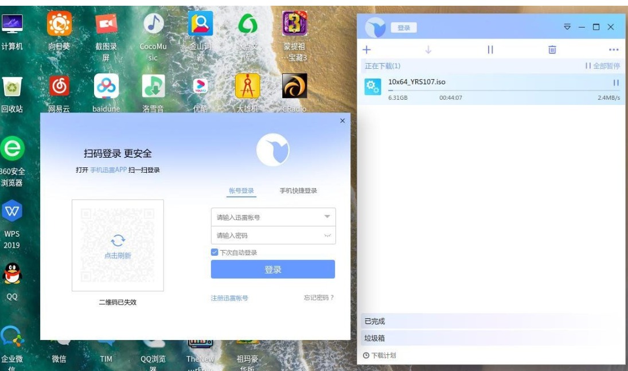628x371 pixels.
Task: Click the Xunlei bird logo in login dialog
Action: click(273, 150)
